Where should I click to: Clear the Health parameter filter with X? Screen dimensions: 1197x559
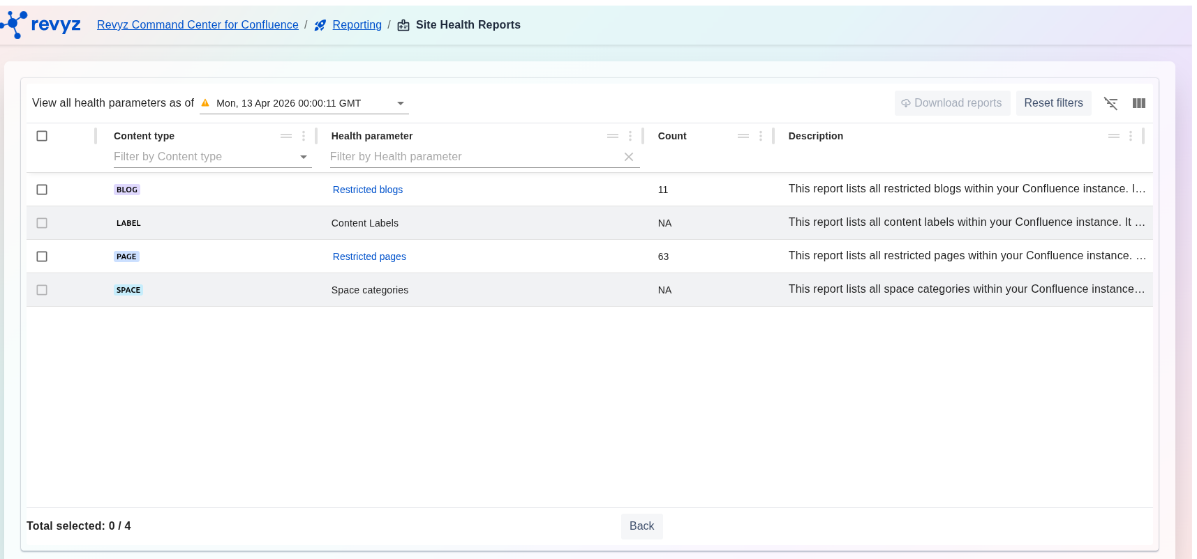(x=628, y=157)
